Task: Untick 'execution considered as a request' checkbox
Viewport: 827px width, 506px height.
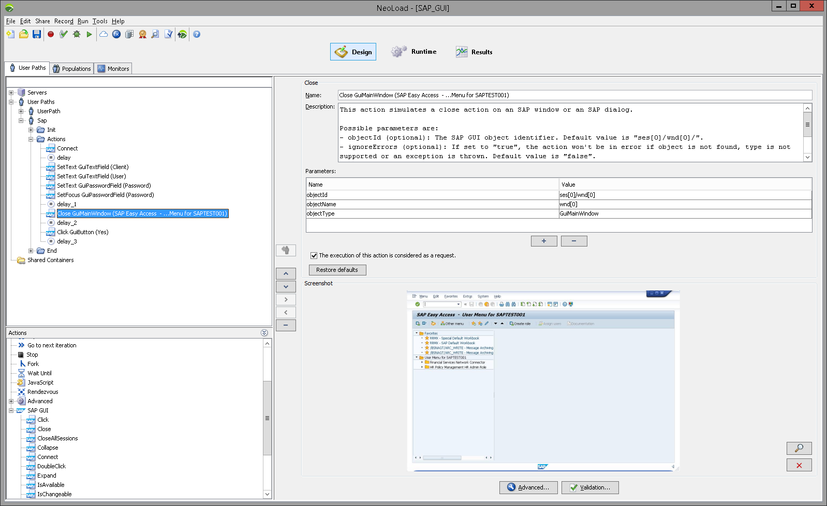Action: point(314,255)
